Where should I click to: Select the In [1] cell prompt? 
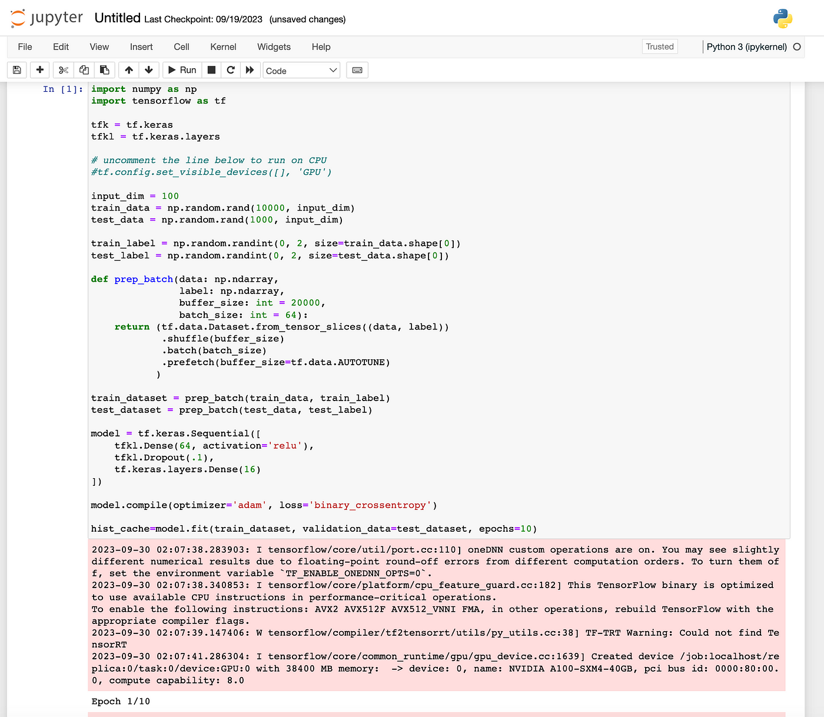[x=63, y=89]
